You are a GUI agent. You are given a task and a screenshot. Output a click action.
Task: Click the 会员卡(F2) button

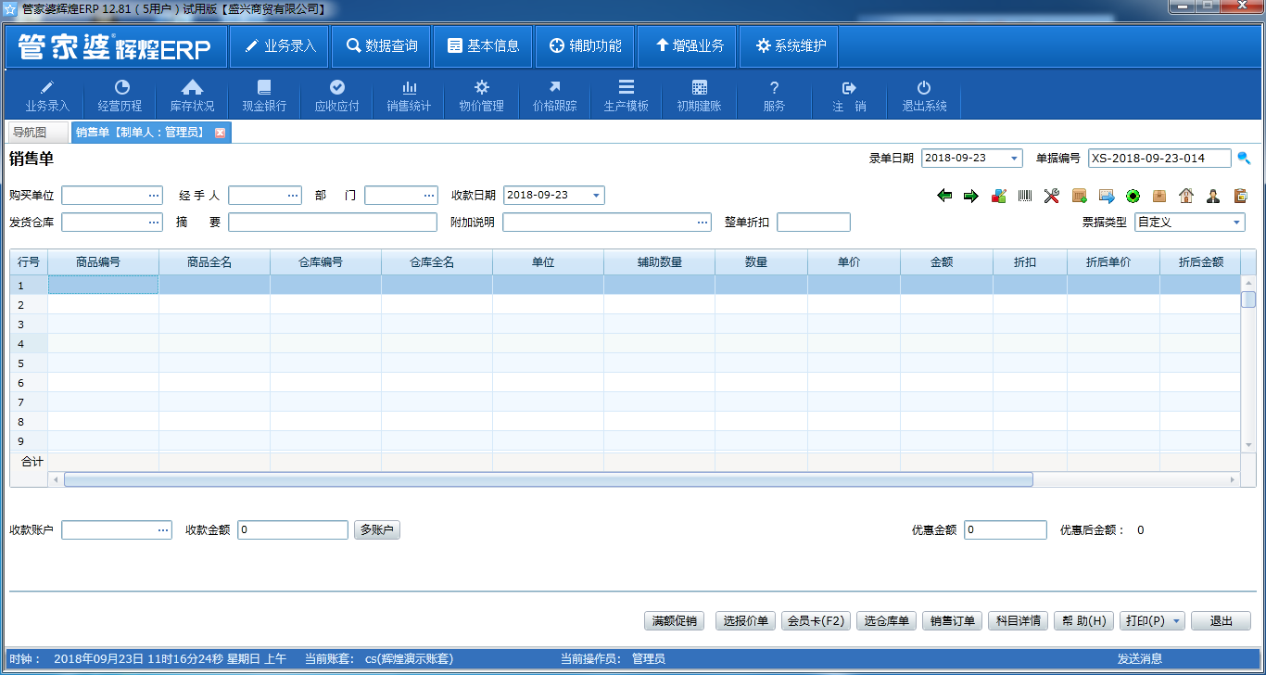pos(817,621)
